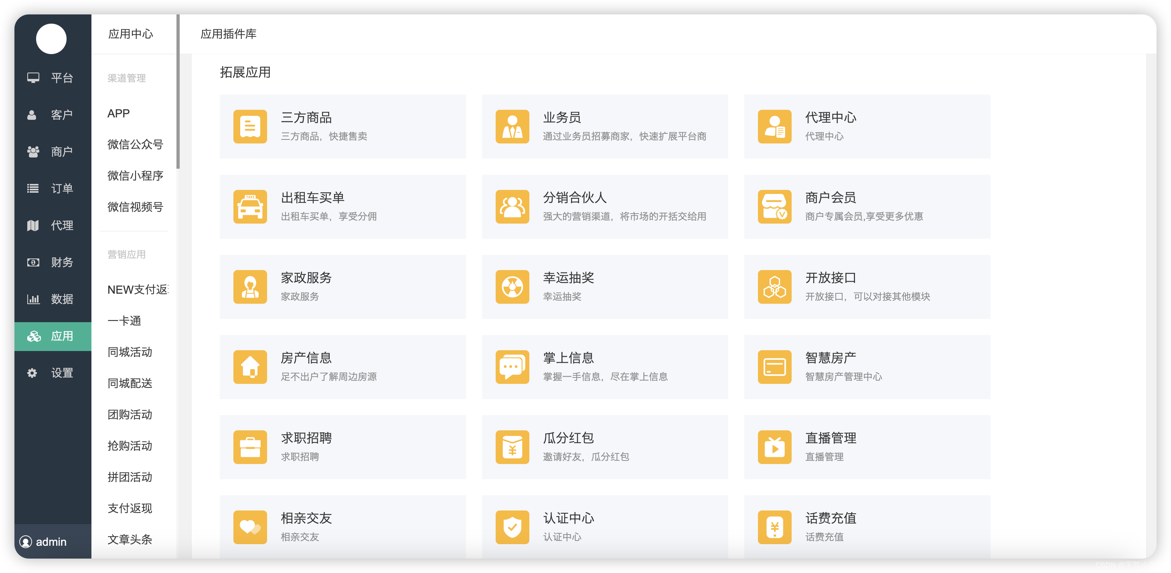Click the 智慧房产管理中心 description text
Viewport: 1171px width, 573px height.
click(844, 377)
